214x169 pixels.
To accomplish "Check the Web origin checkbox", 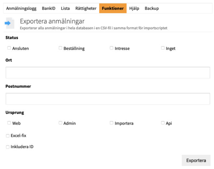I will [x=9, y=123].
